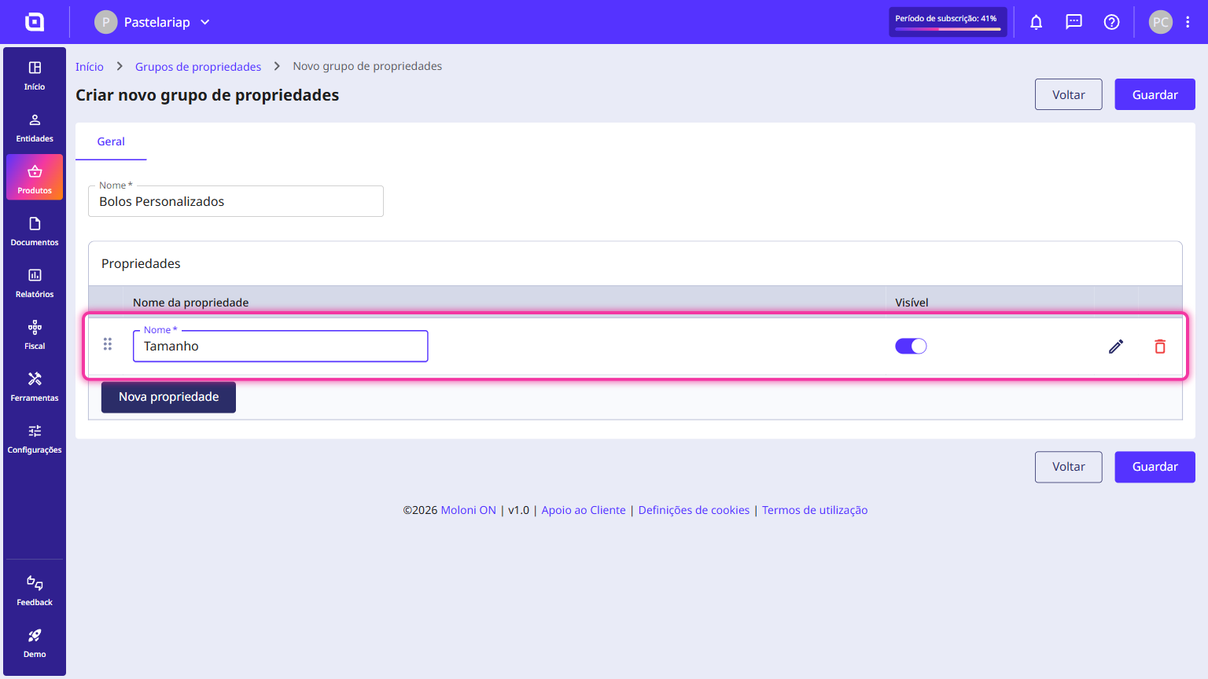This screenshot has height=679, width=1208.
Task: Expand the Pastelariap company dropdown
Action: coord(152,22)
